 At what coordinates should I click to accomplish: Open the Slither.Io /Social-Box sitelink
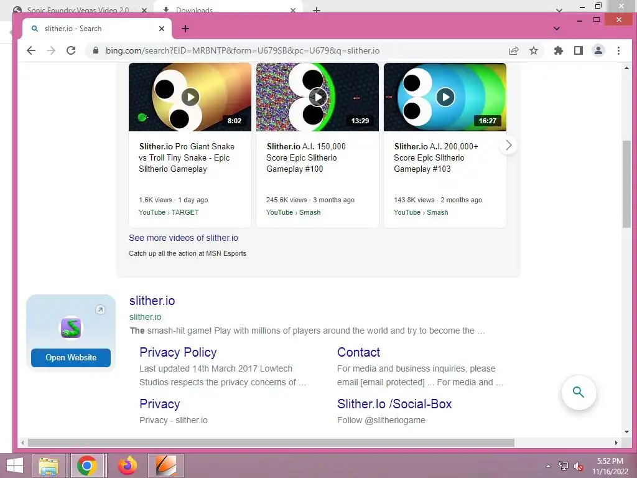coord(394,403)
